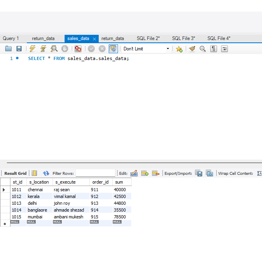
Task: Execute the query with the lightning bolt
Action: point(32,49)
